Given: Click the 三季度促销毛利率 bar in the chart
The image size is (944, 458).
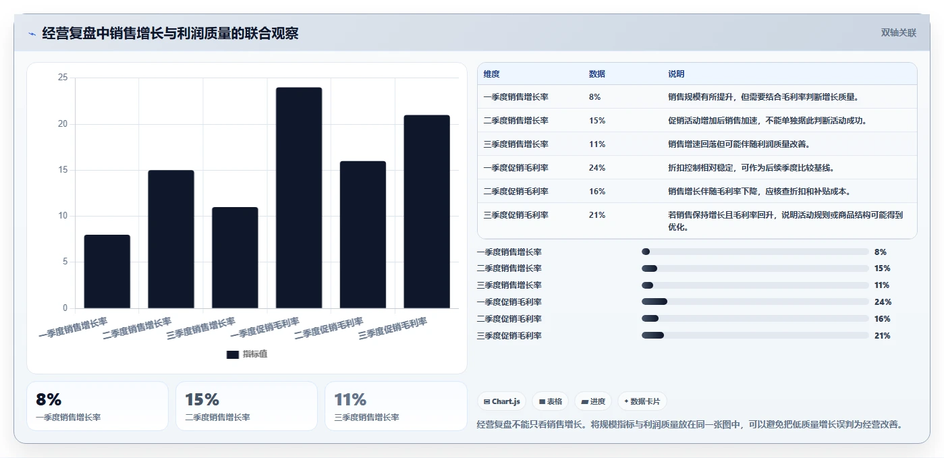Looking at the screenshot, I should tap(426, 212).
